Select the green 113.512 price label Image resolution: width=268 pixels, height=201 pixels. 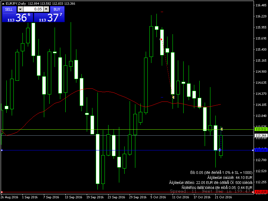coord(261,129)
